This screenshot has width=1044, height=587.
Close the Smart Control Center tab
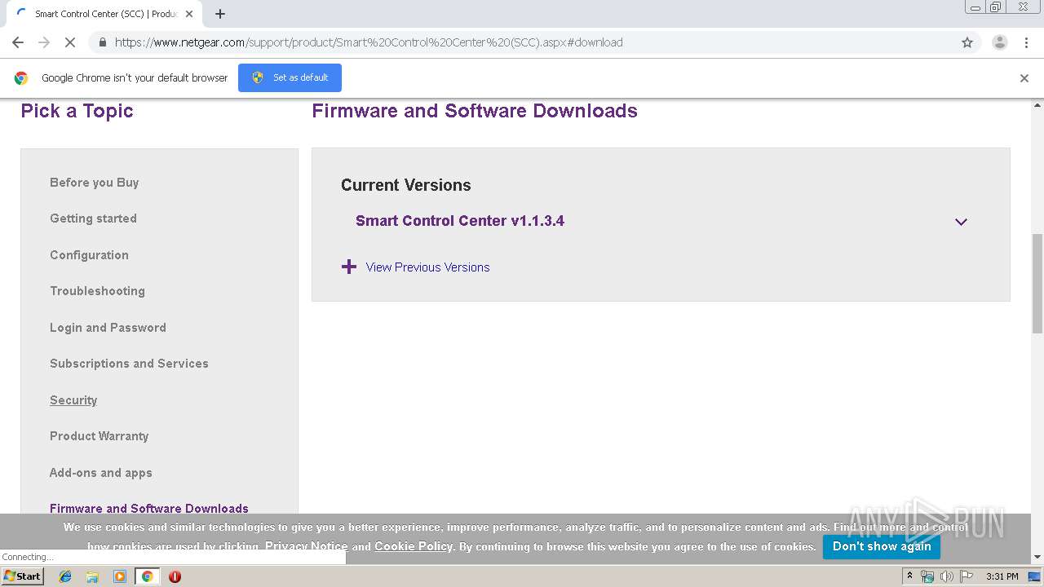(x=189, y=14)
